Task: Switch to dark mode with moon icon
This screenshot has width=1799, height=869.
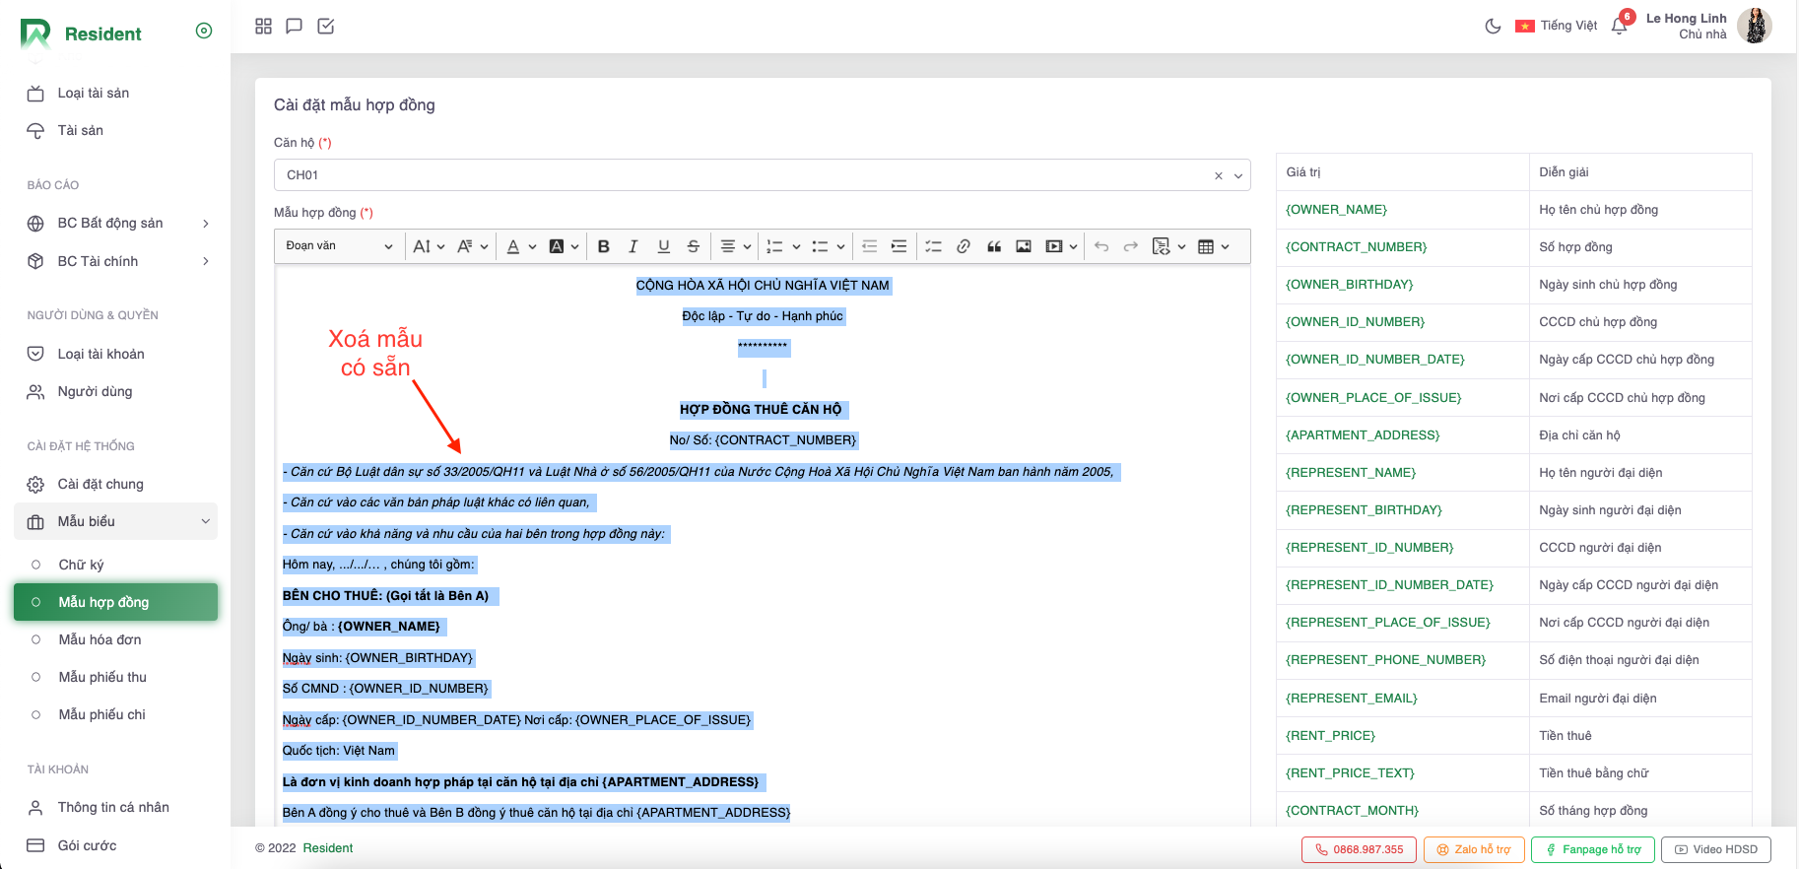Action: click(x=1493, y=27)
